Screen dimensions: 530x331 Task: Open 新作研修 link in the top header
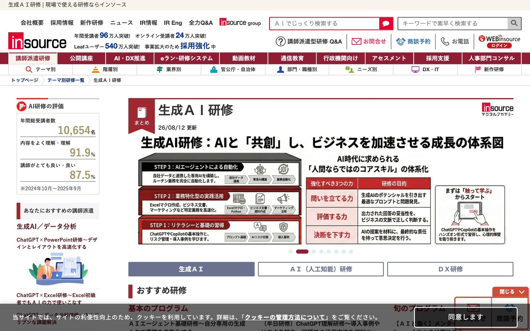click(92, 23)
